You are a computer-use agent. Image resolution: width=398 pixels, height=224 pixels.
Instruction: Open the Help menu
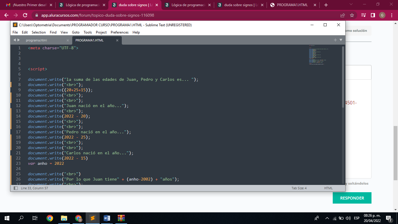(x=136, y=32)
